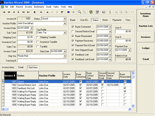Click the save disk icon in toolbar
The height and width of the screenshot is (116, 155).
click(97, 12)
